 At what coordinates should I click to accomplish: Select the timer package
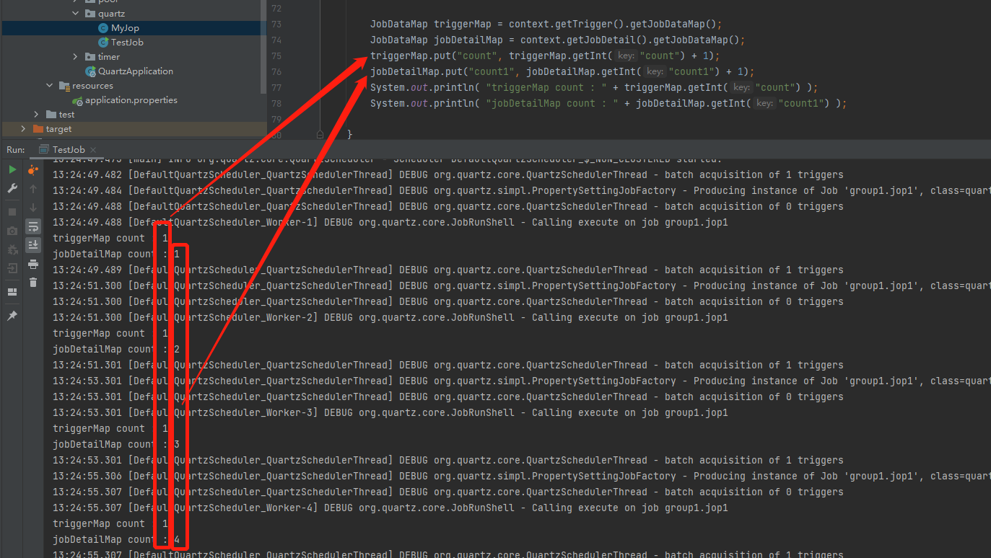click(x=109, y=57)
